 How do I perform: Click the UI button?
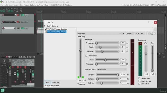click(x=148, y=34)
